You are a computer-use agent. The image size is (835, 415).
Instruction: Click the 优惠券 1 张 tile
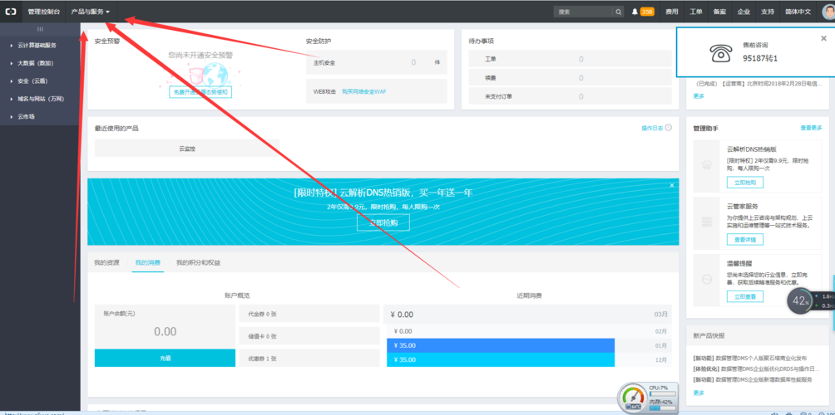pyautogui.click(x=309, y=358)
